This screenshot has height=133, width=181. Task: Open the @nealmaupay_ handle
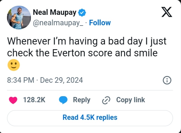[58, 23]
